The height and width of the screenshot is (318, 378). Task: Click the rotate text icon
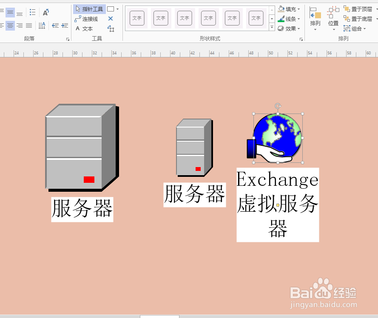(x=46, y=12)
